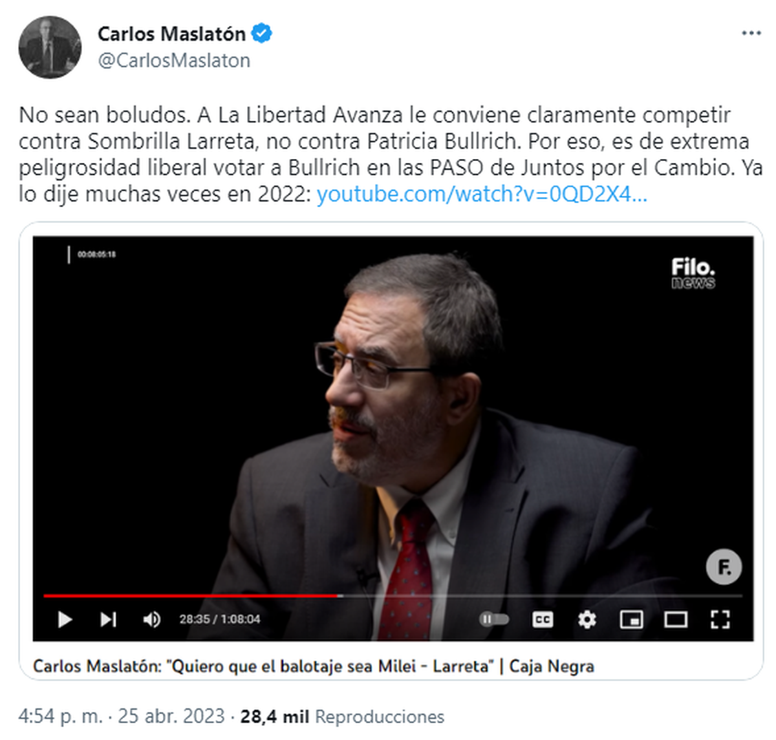Open video settings gear

[587, 620]
